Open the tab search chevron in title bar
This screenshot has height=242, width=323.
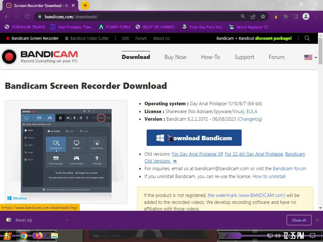click(272, 4)
